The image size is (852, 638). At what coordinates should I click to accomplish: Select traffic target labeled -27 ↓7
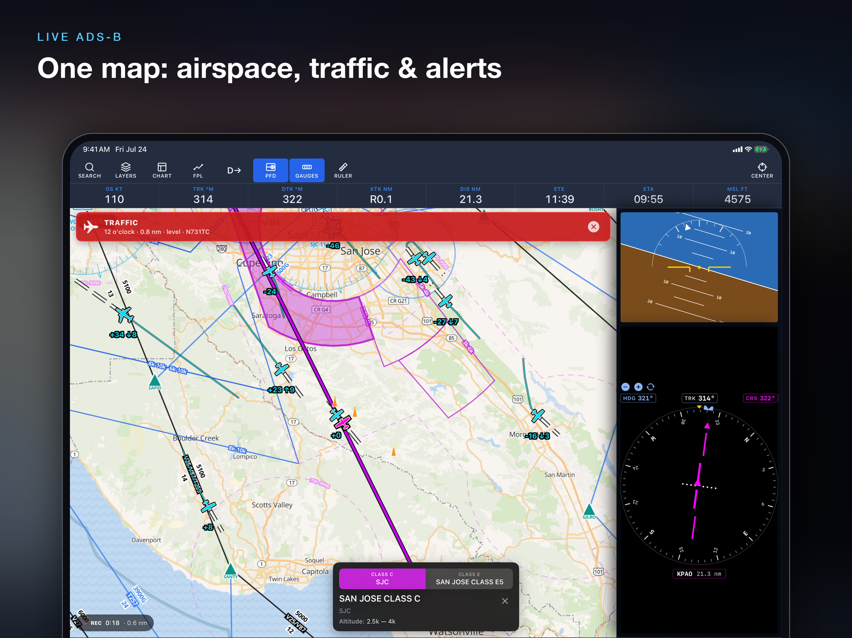point(446,301)
